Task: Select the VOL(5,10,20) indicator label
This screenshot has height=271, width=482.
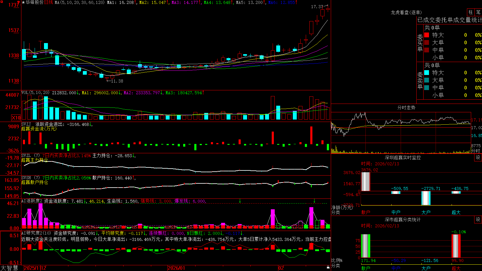Action: pyautogui.click(x=35, y=93)
